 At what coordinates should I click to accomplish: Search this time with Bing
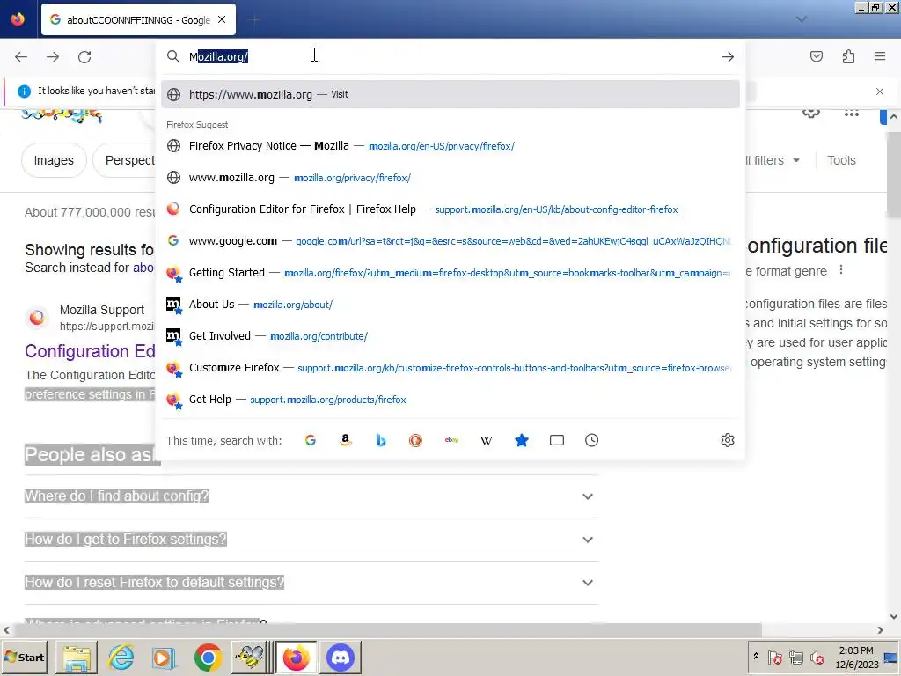coord(380,440)
